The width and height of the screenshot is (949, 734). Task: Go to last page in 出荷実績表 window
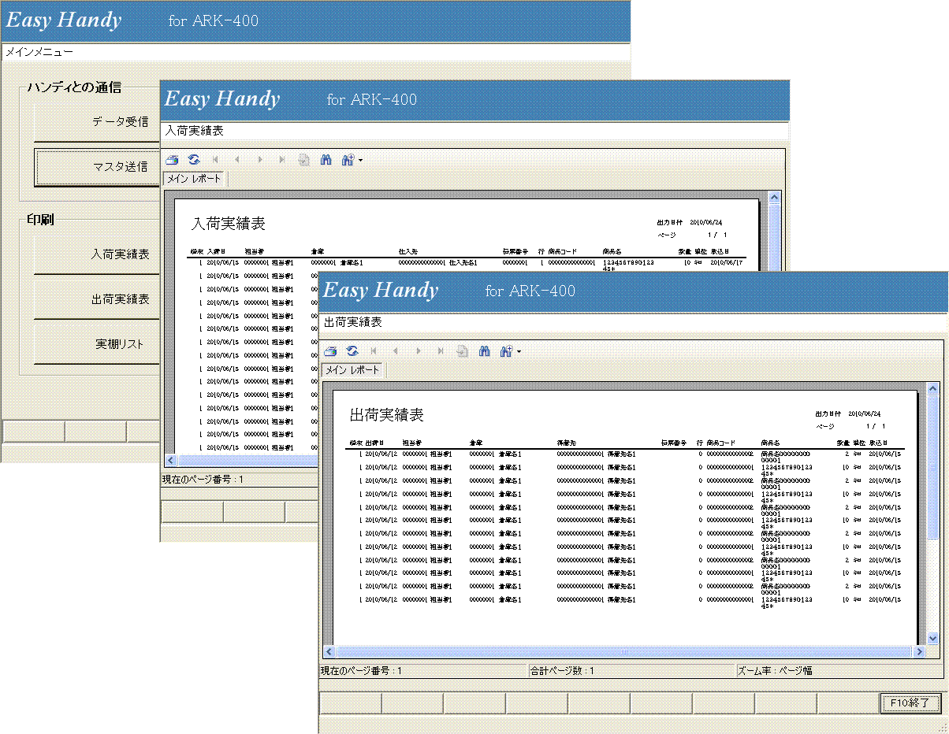441,351
